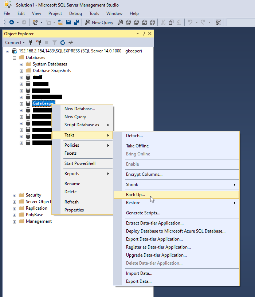The image size is (255, 297).
Task: Expand the GateKeeper database node
Action: [21, 104]
